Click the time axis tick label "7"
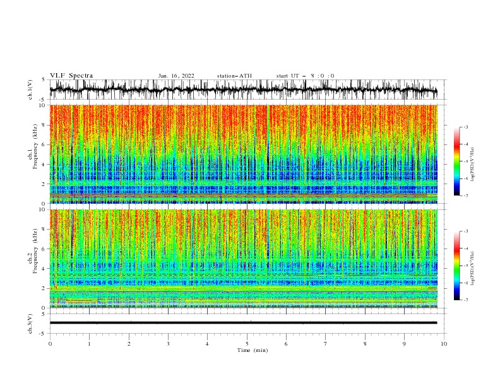The width and height of the screenshot is (500, 386). coord(326,344)
